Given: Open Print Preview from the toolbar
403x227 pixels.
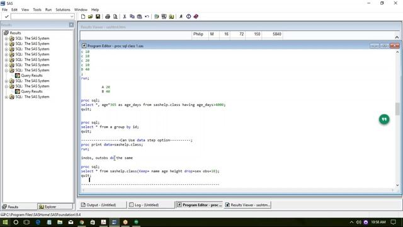Looking at the screenshot, I should click(x=115, y=16).
